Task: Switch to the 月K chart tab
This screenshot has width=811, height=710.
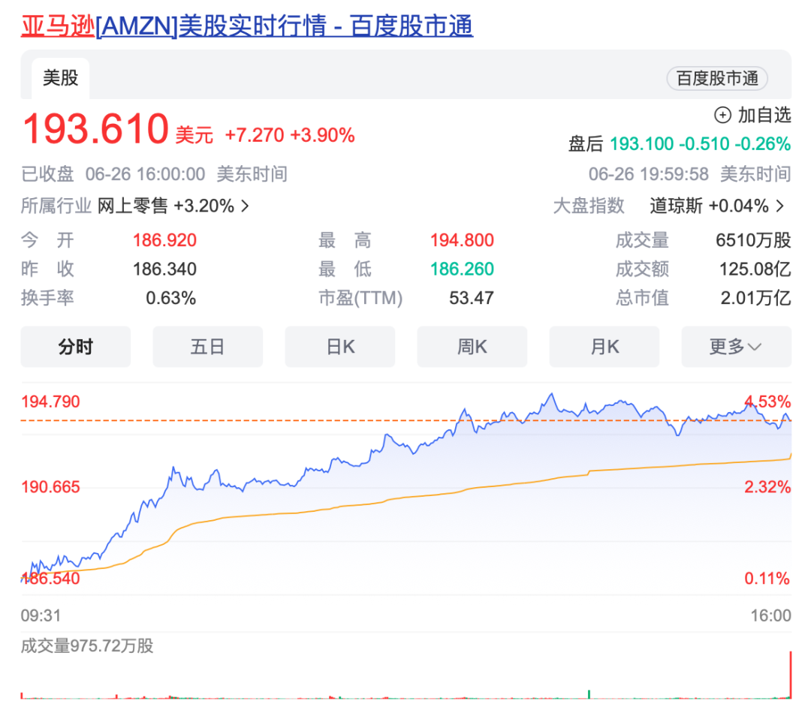Action: click(x=604, y=347)
